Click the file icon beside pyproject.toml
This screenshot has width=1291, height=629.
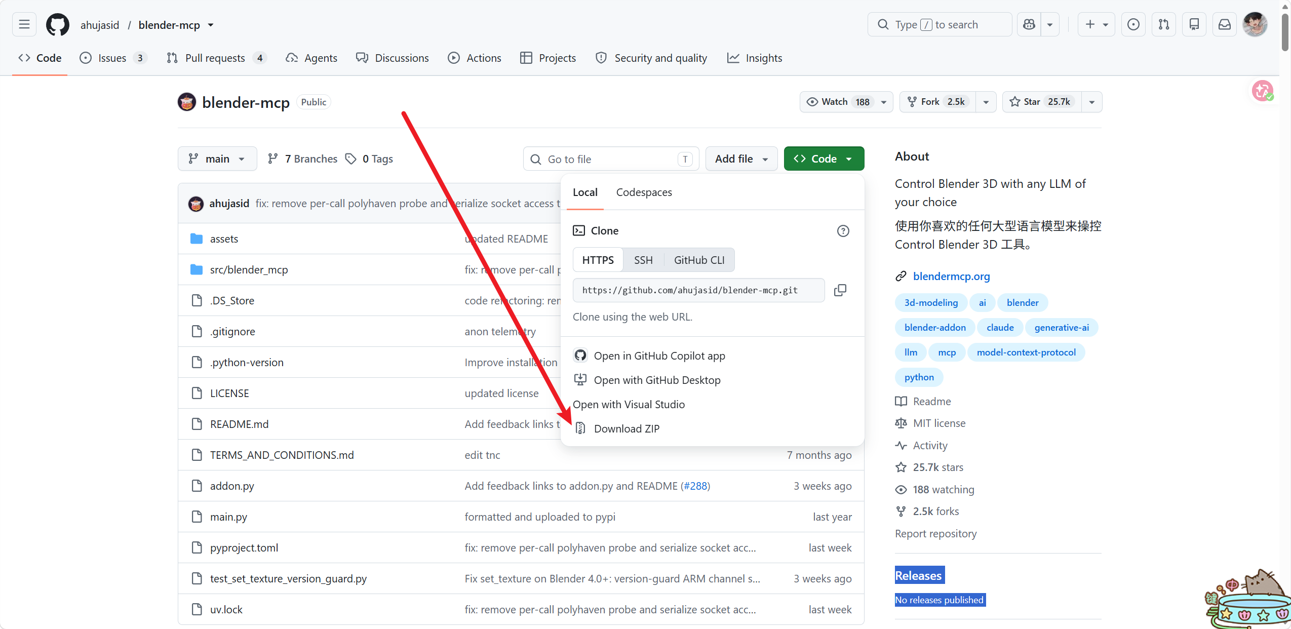click(197, 547)
